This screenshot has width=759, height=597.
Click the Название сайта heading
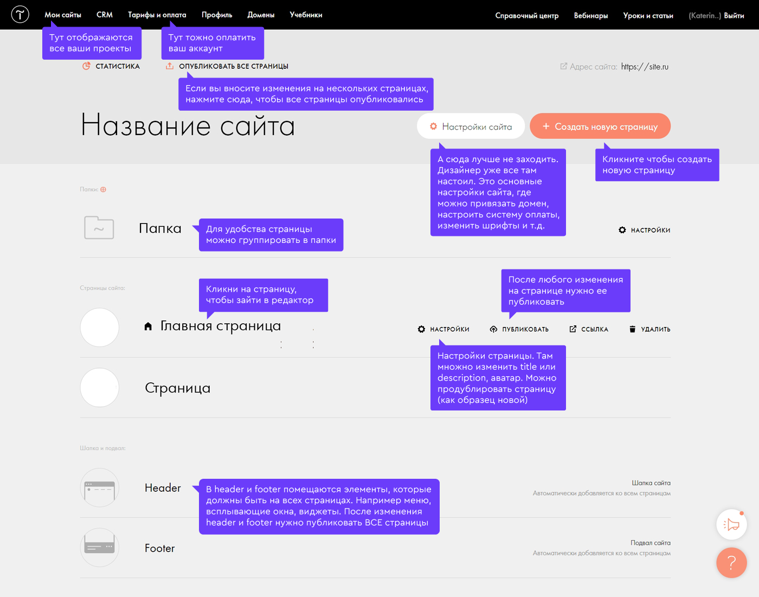(188, 125)
